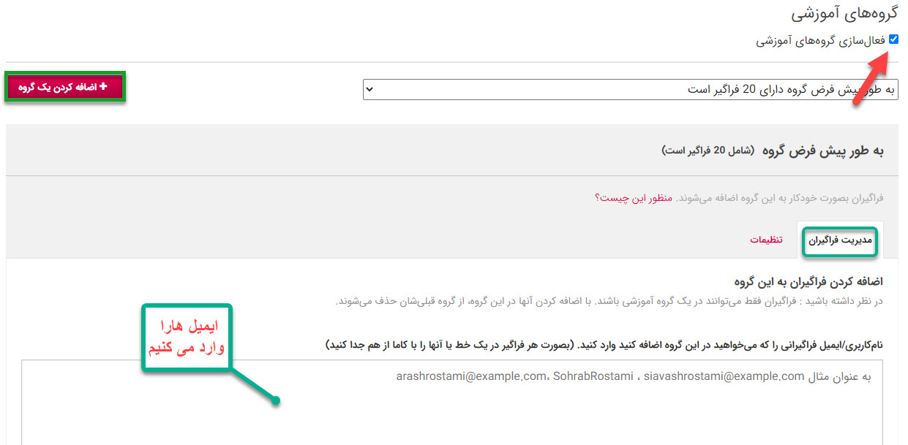The width and height of the screenshot is (908, 445).
Task: Open the تنظیمات tab
Action: point(766,240)
